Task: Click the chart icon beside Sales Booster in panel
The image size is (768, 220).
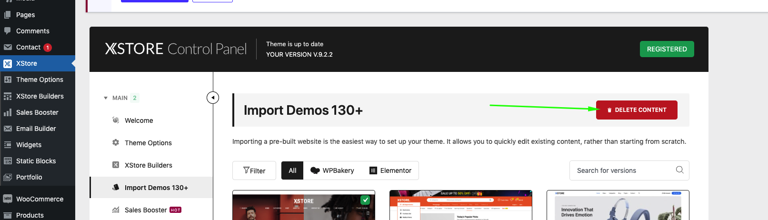Action: tap(116, 210)
